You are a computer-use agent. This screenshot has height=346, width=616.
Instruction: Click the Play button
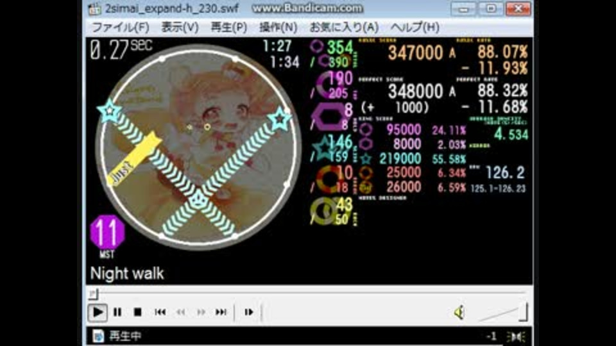98,312
